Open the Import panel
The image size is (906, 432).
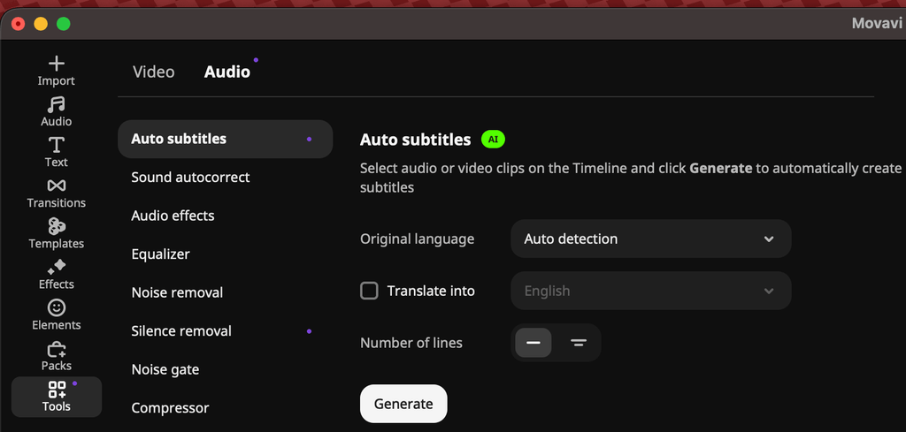[56, 72]
